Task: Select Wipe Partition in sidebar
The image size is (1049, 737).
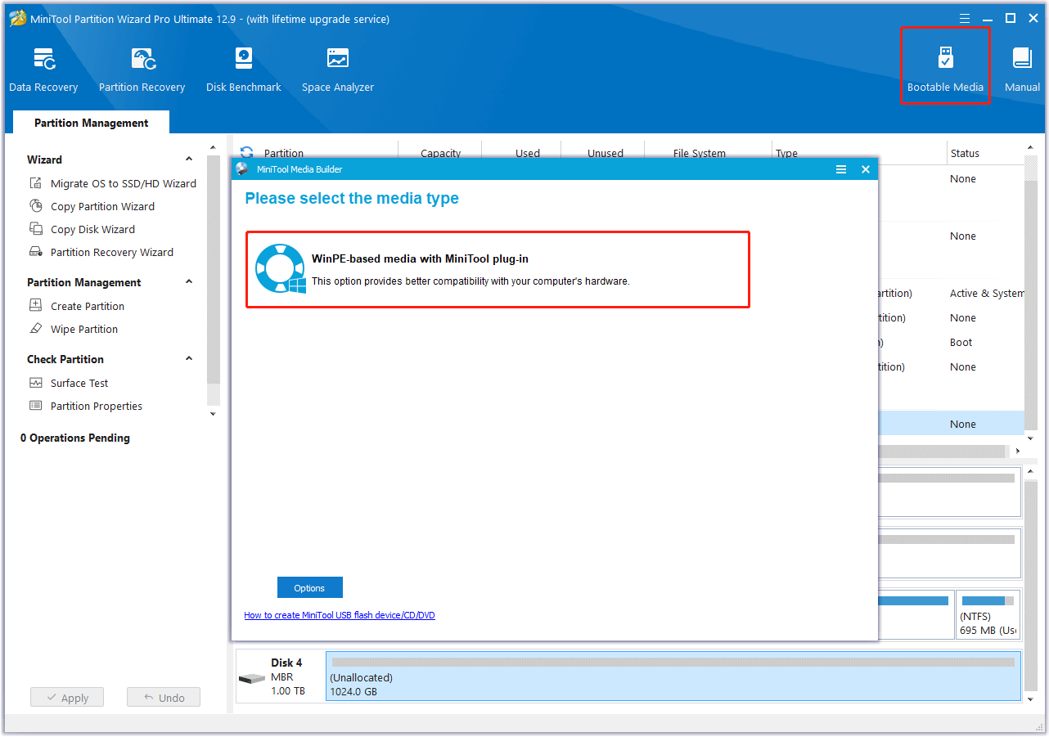Action: click(x=74, y=329)
